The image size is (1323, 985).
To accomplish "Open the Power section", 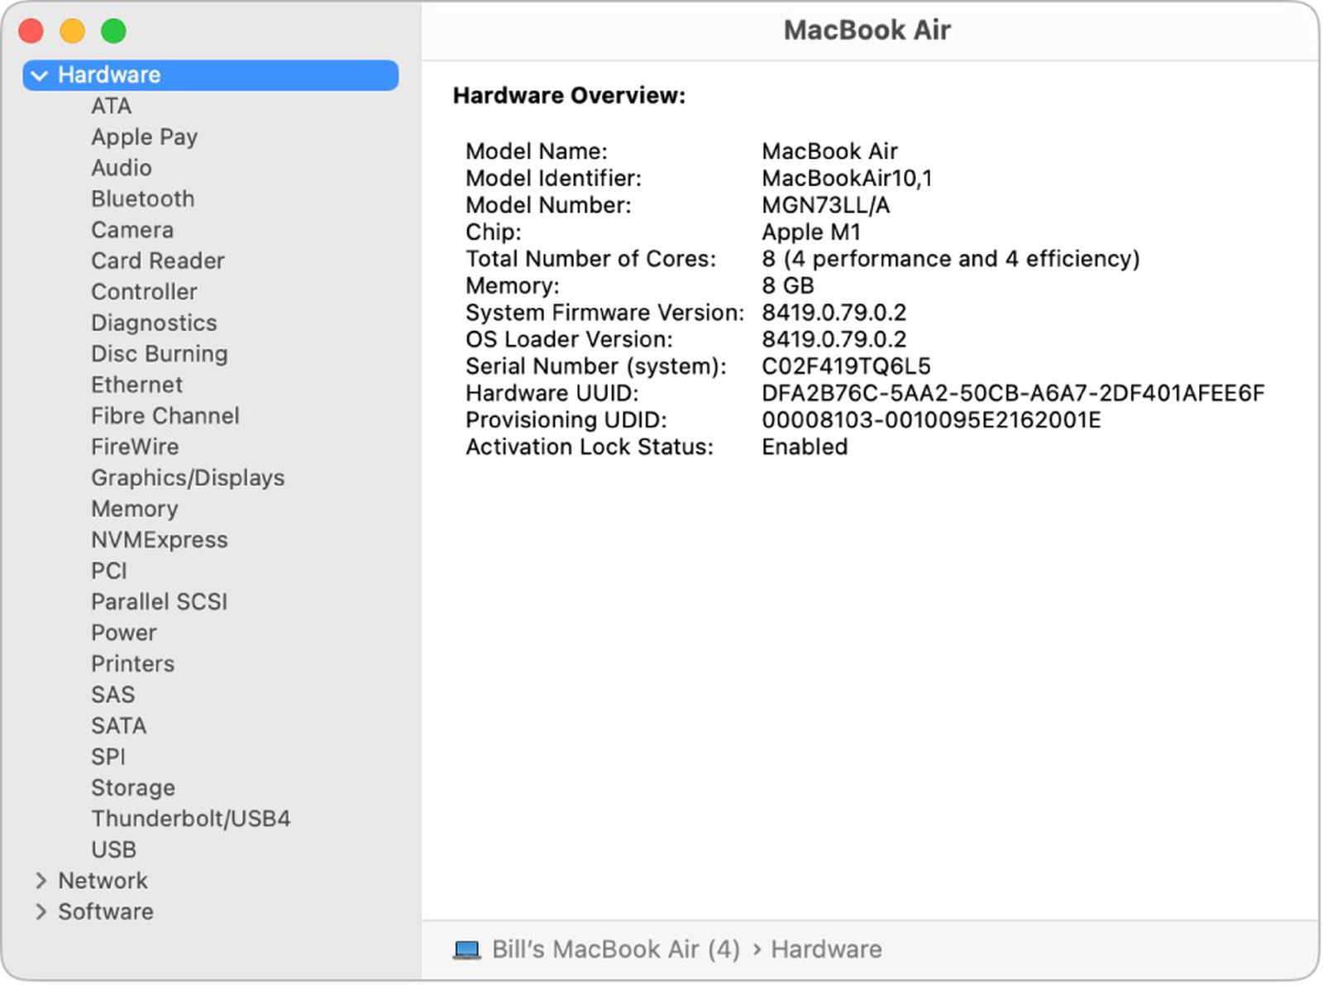I will pos(123,633).
